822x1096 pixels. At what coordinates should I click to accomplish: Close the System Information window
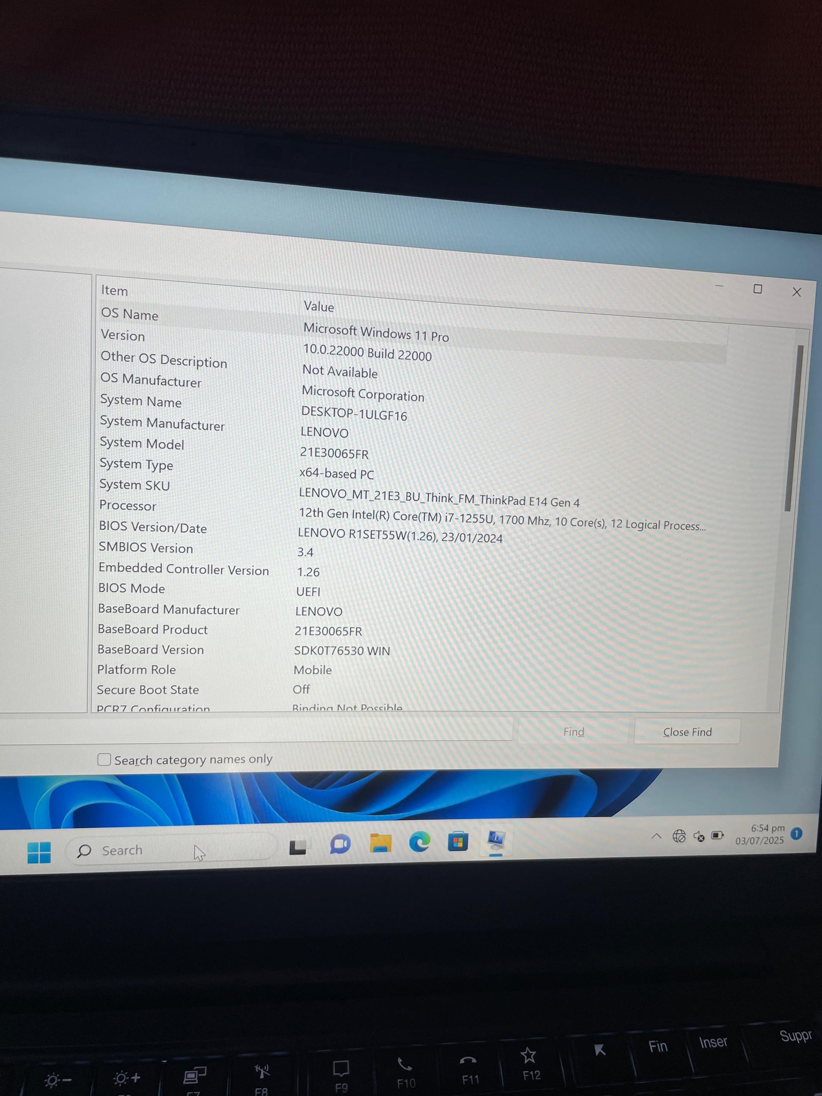(797, 292)
